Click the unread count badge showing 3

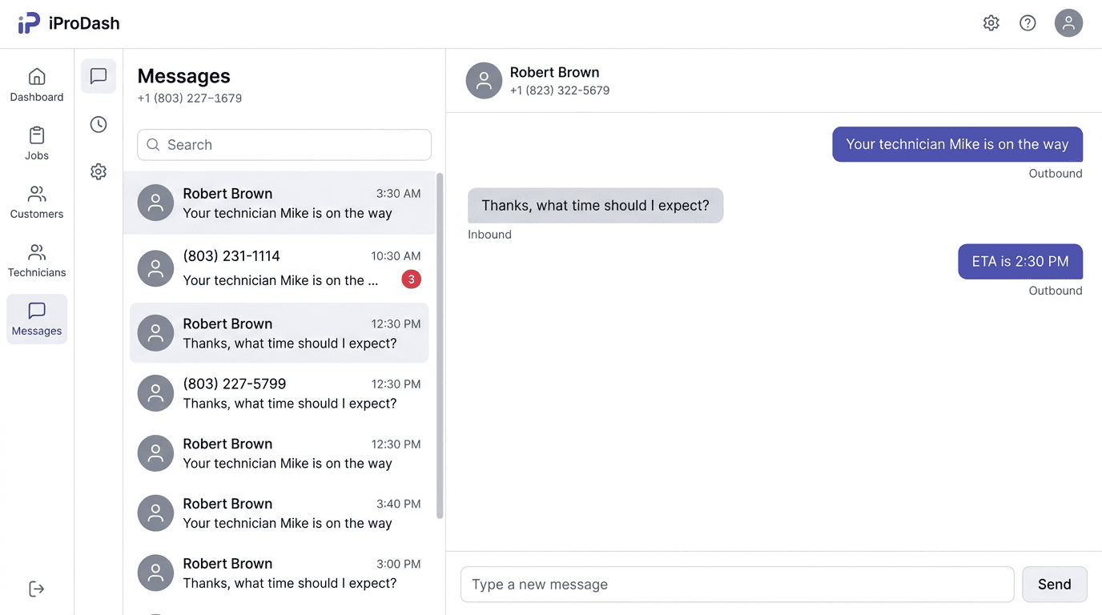tap(411, 279)
